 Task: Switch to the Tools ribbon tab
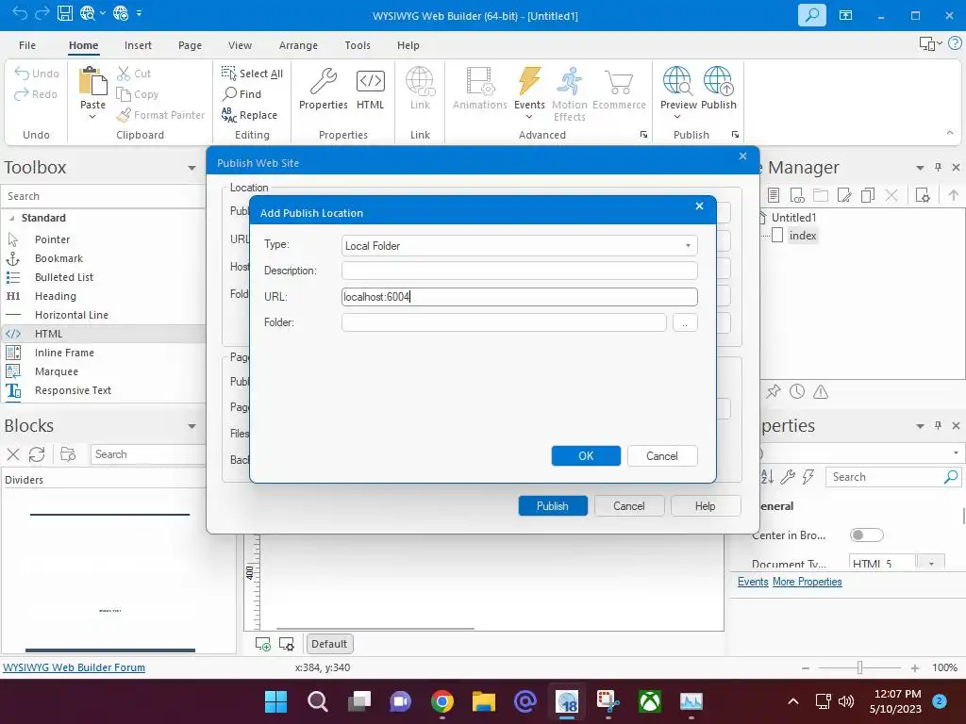(358, 45)
